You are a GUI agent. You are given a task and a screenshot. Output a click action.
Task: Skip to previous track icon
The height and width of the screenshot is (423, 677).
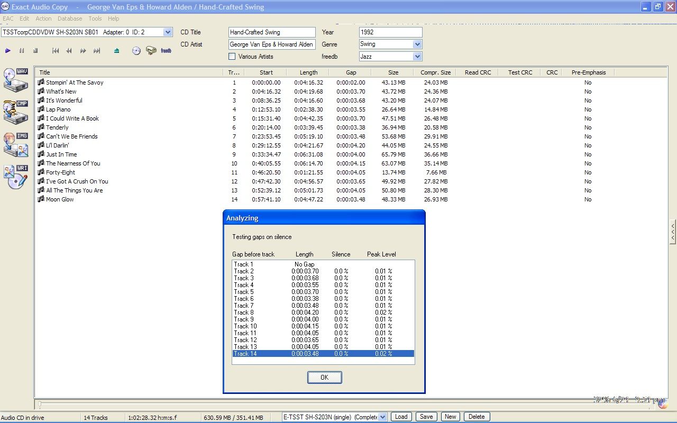pos(56,51)
